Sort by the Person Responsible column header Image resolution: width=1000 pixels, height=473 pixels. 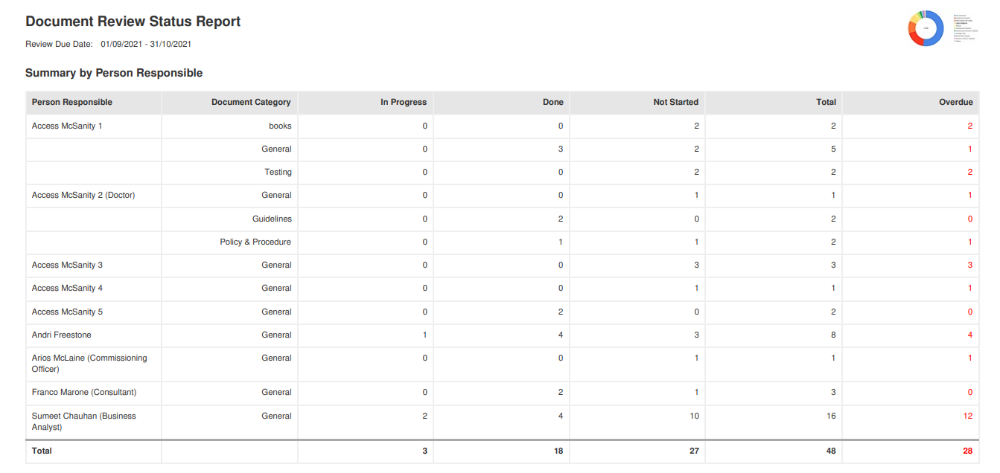click(x=72, y=102)
